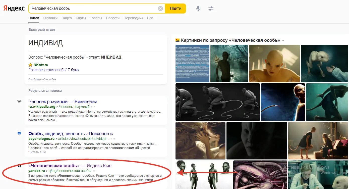Open «Человеческая особь» — Яндекс Кью result

pyautogui.click(x=70, y=166)
